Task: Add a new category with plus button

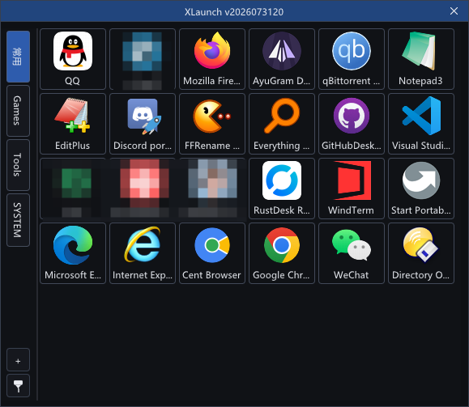Action: (18, 359)
